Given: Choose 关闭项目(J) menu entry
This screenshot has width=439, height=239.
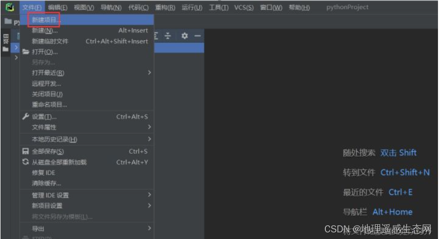Looking at the screenshot, I should click(87, 94).
